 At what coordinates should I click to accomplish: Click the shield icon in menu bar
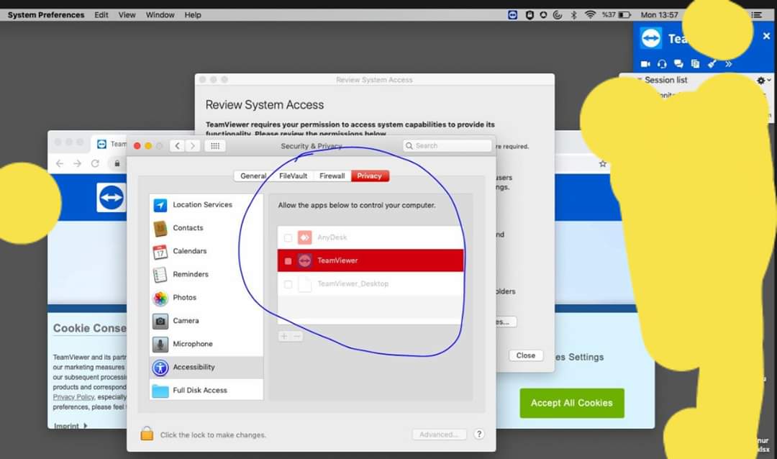[x=530, y=15]
